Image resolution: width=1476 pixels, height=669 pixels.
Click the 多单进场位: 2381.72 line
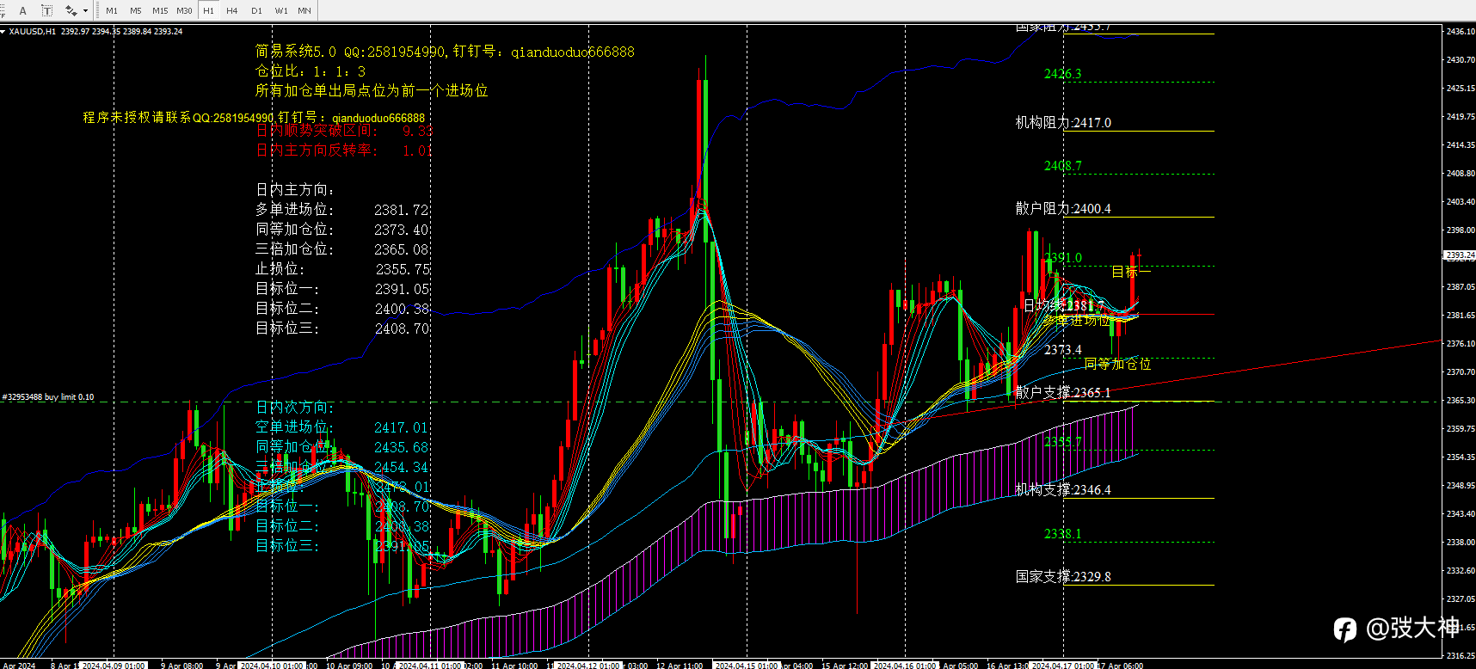[x=342, y=210]
